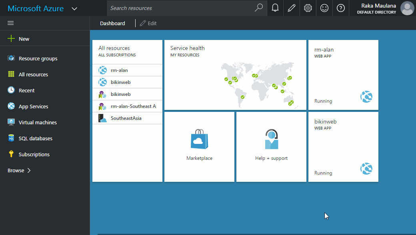Click the green plus New icon
The image size is (416, 235).
pyautogui.click(x=11, y=39)
